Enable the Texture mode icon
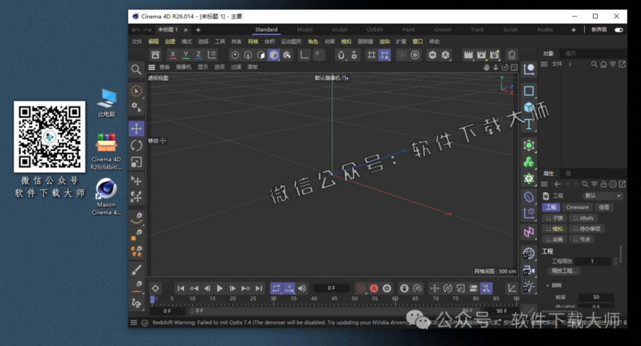Viewport: 641px width, 346px height. [287, 54]
